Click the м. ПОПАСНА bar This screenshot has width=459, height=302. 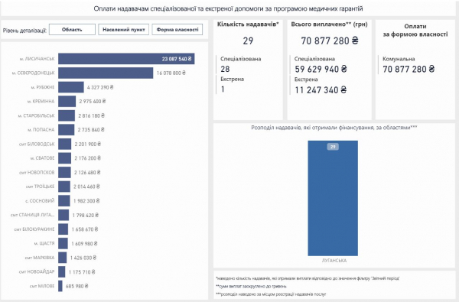point(66,130)
